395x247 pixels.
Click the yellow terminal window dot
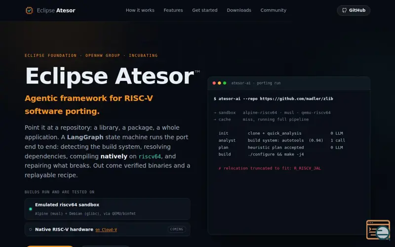click(x=219, y=83)
